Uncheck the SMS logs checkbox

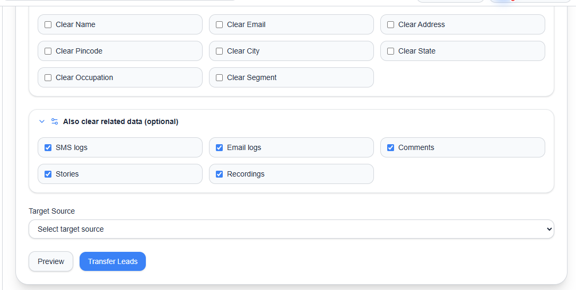[x=48, y=147]
